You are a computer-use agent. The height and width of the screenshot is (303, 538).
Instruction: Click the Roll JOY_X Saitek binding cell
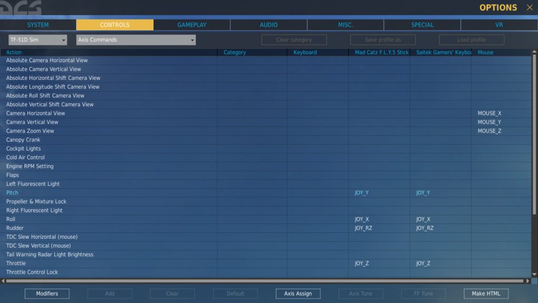(x=423, y=219)
